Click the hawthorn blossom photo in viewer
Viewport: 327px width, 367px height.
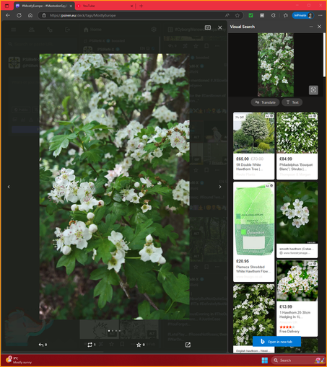click(x=114, y=187)
